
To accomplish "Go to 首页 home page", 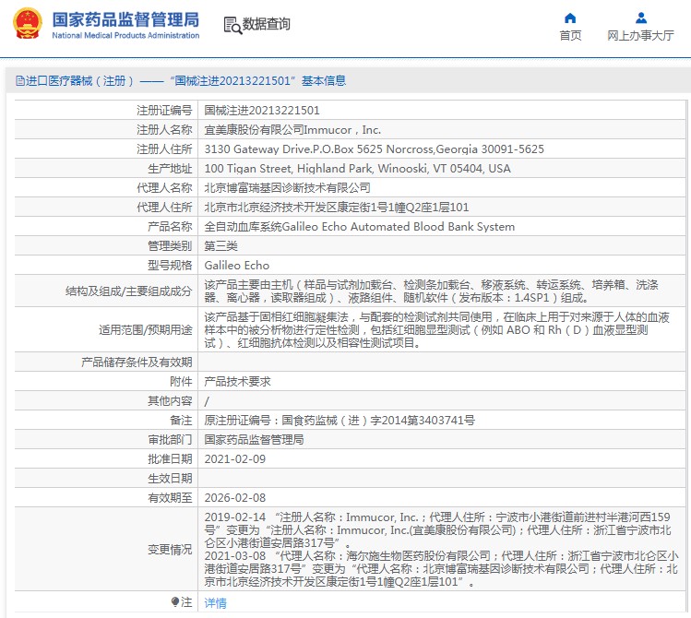I will (570, 35).
